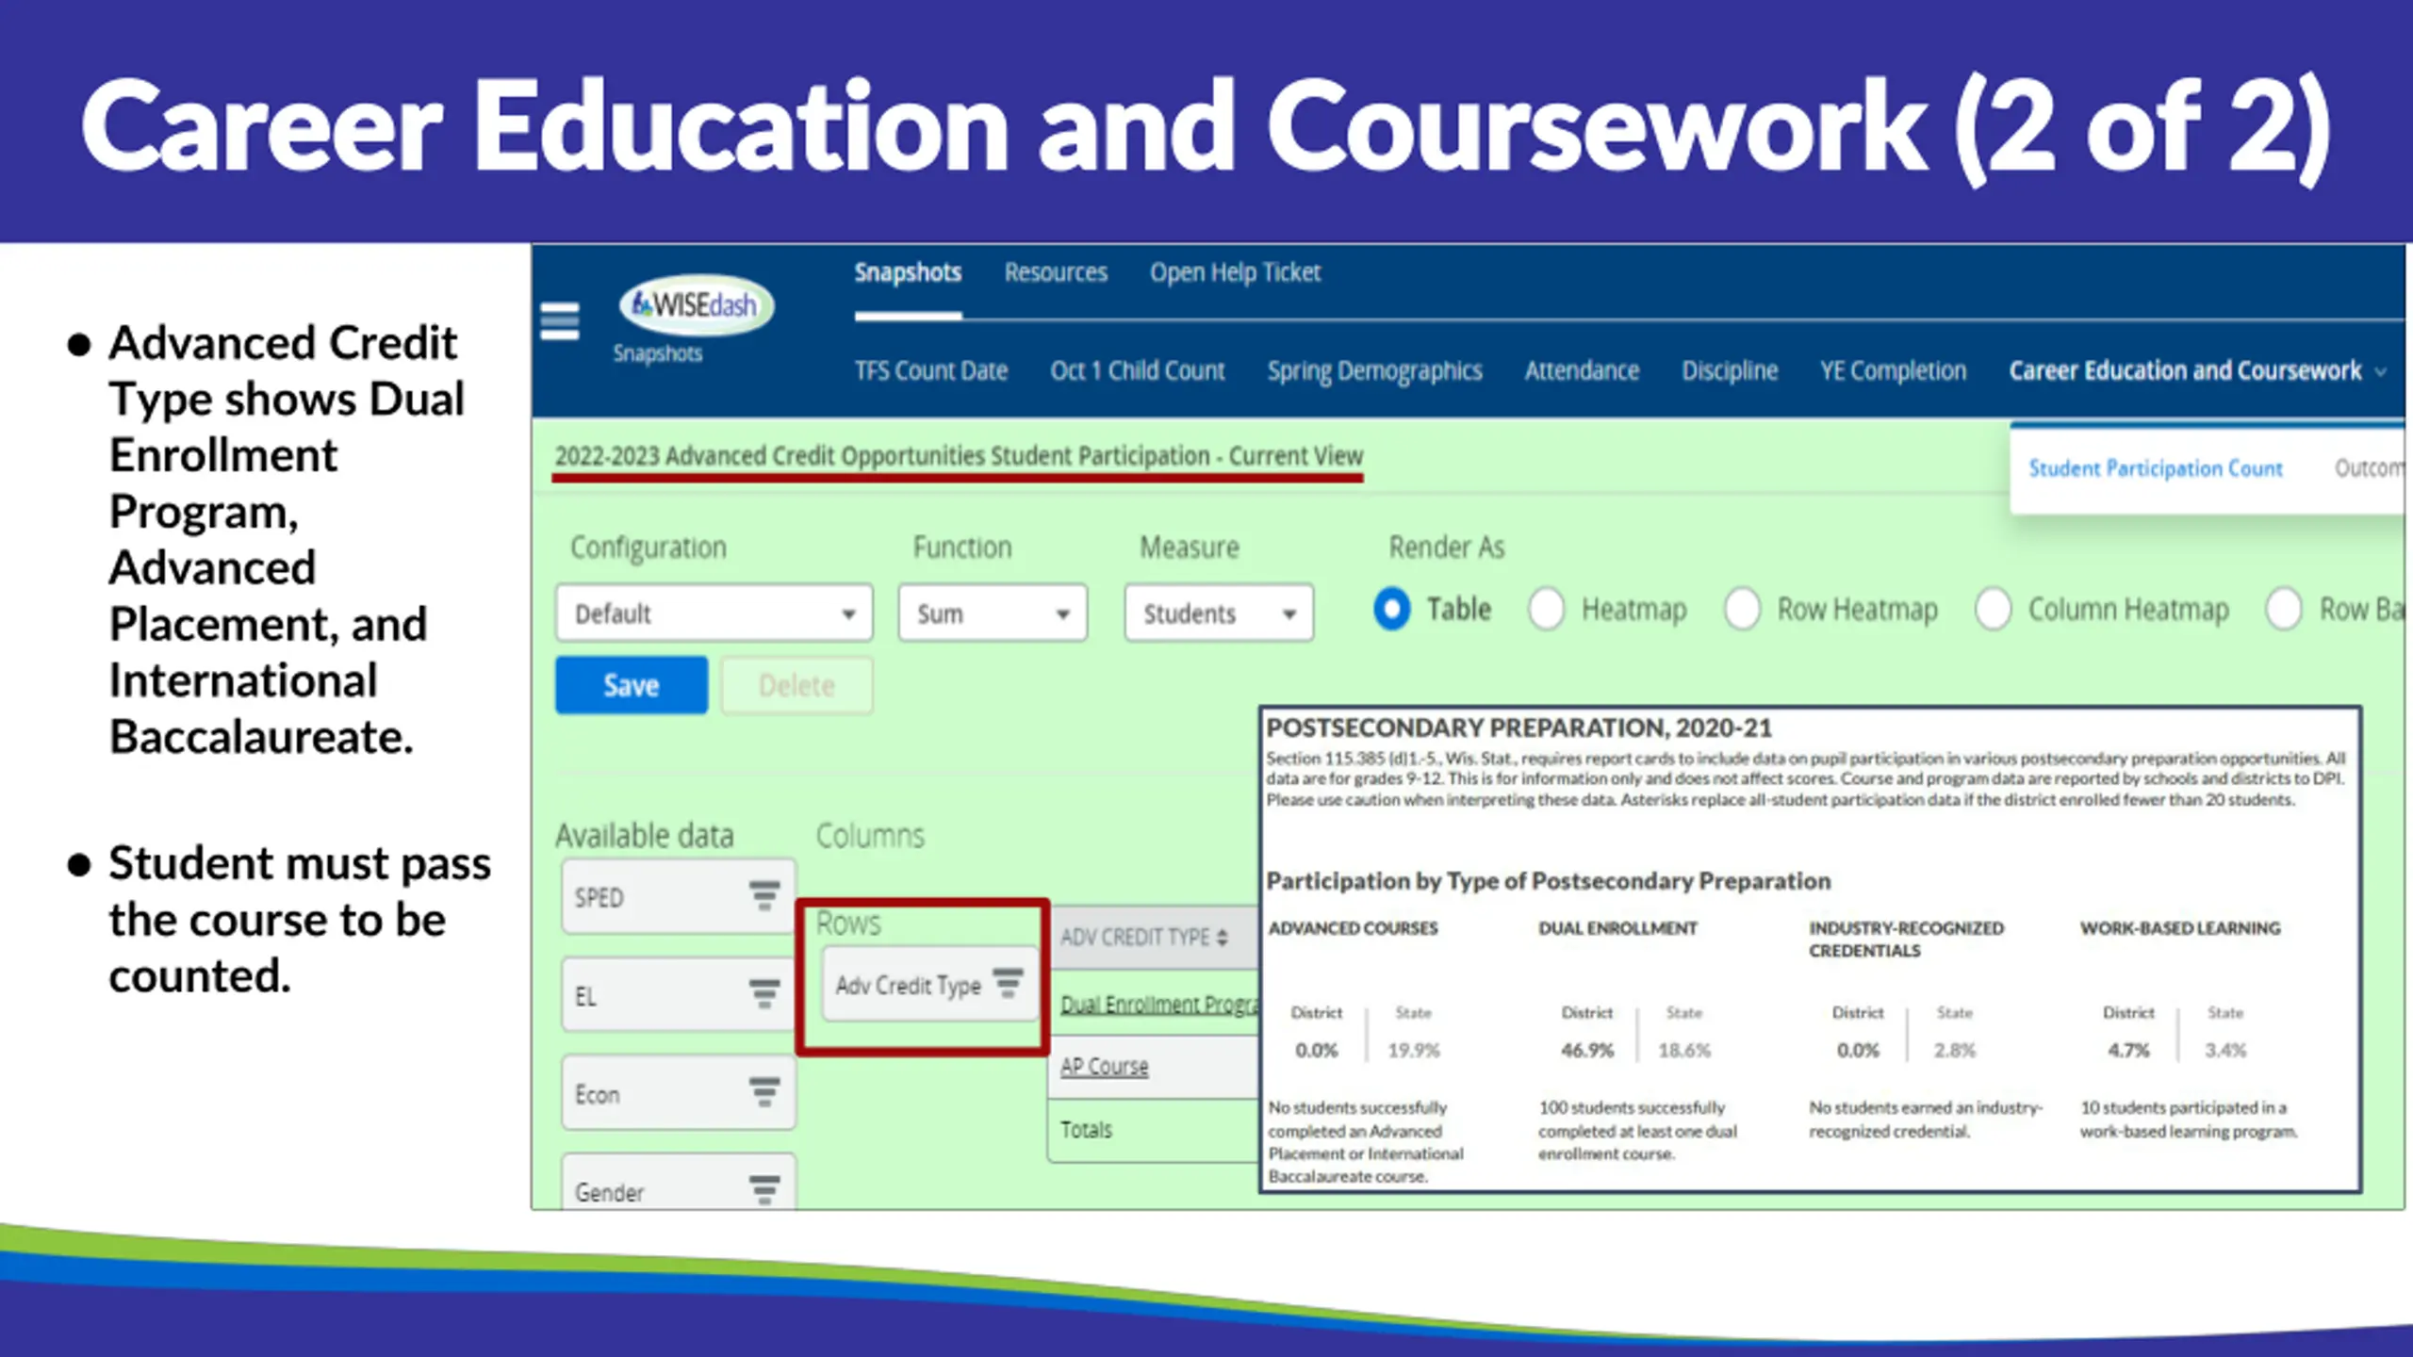Open the hamburger menu icon
This screenshot has width=2413, height=1357.
point(559,321)
